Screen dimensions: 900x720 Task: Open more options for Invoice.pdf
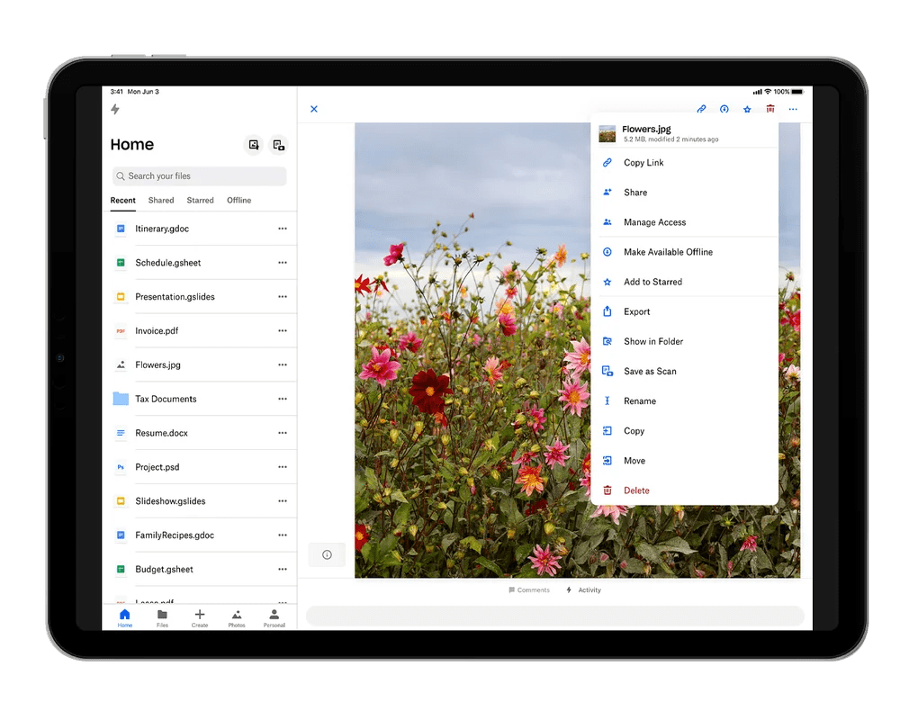[283, 331]
